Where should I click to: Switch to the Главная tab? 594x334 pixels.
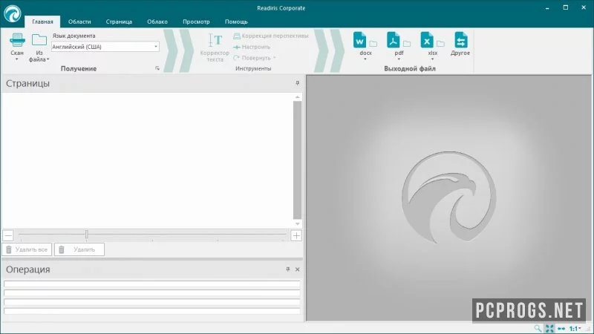point(42,22)
